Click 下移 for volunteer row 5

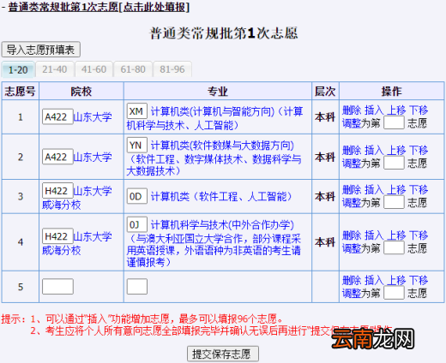coord(419,280)
